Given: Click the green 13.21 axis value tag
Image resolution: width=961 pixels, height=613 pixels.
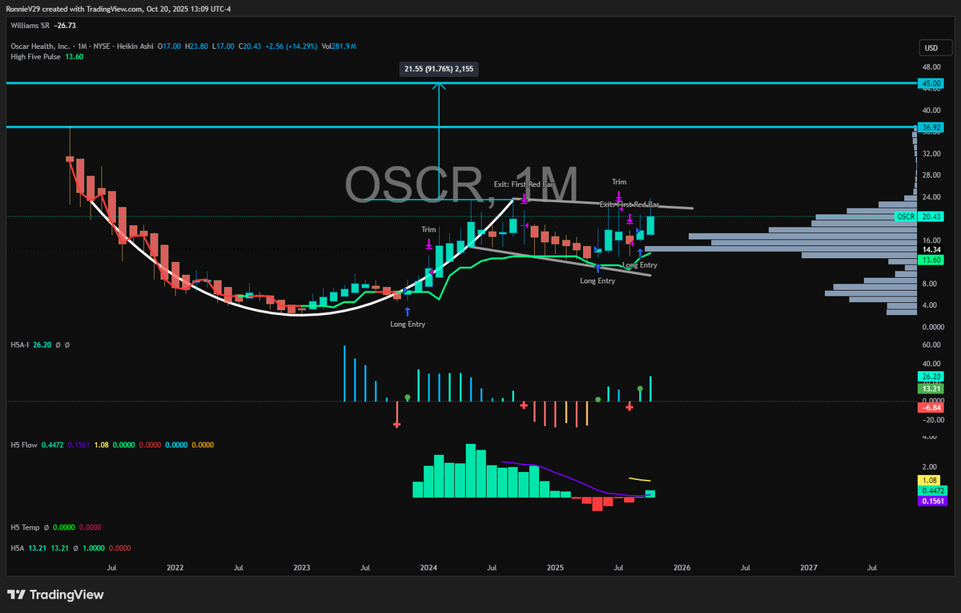Looking at the screenshot, I should [931, 388].
